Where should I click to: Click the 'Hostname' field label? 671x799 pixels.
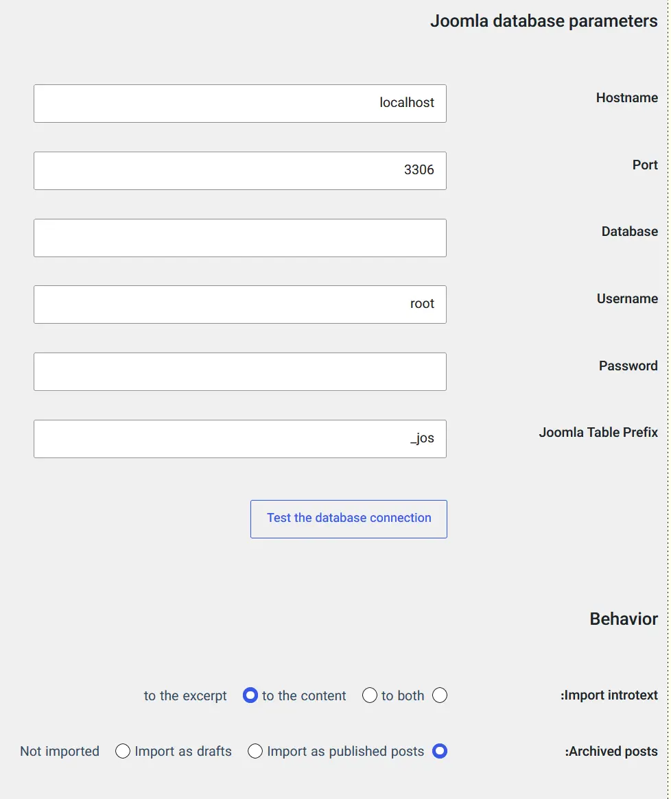tap(626, 97)
